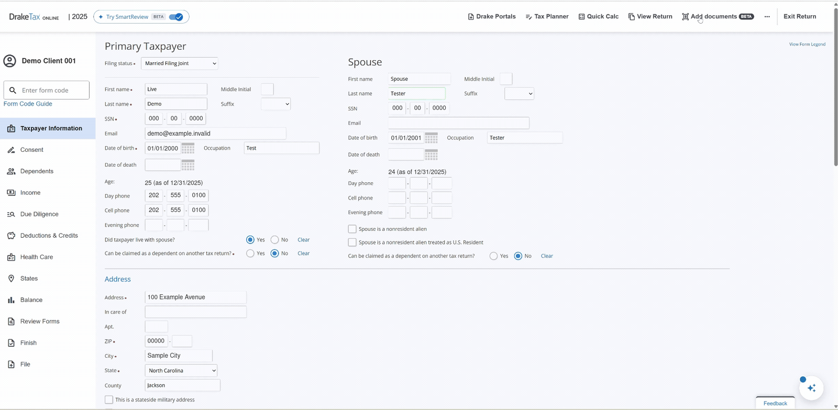
Task: Open the State dropdown showing North Carolina
Action: pyautogui.click(x=181, y=370)
